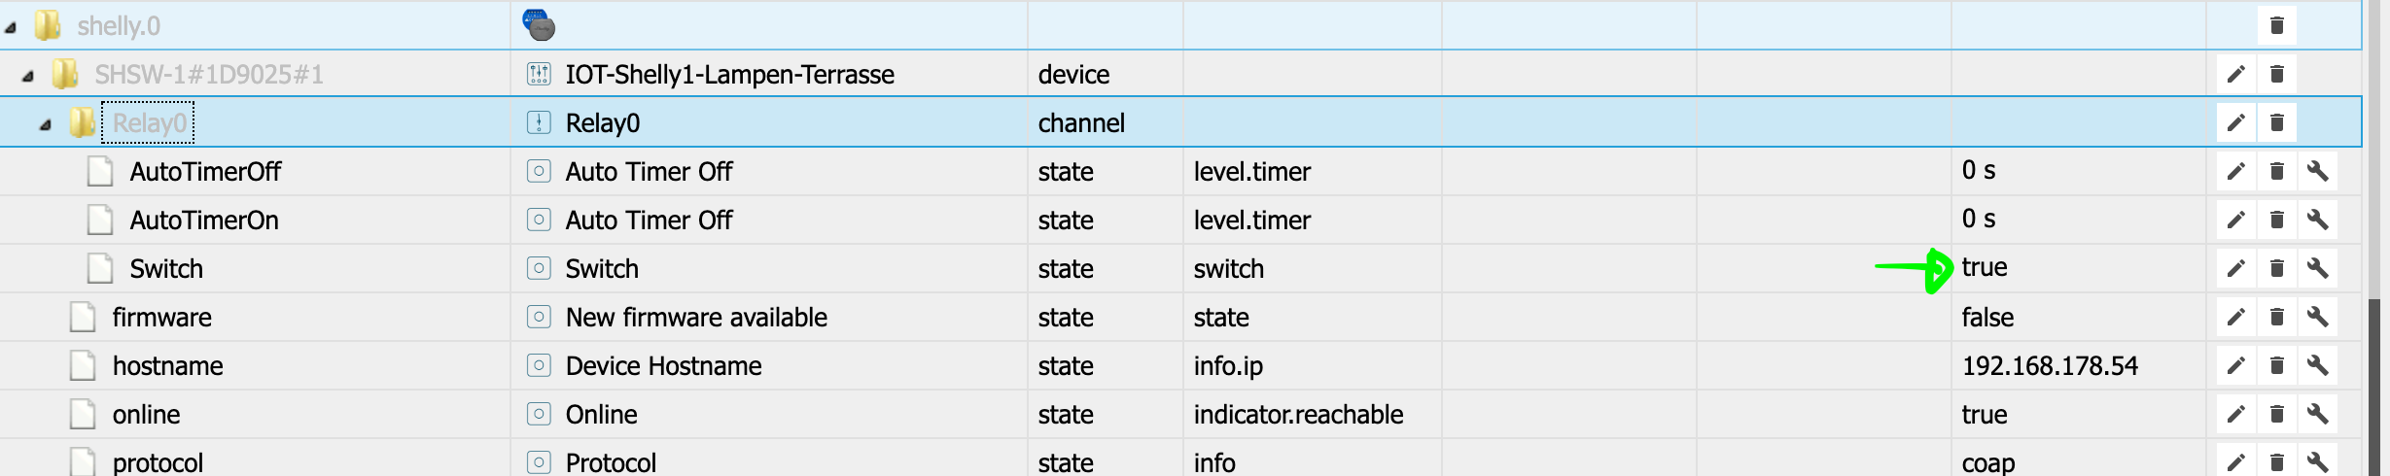Click the online value showing true

(1985, 415)
